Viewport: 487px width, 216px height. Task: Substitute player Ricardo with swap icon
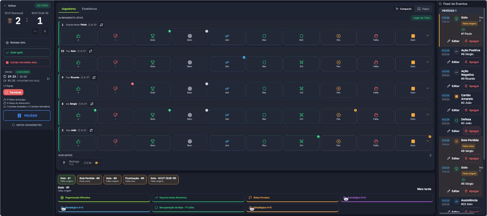(x=94, y=78)
